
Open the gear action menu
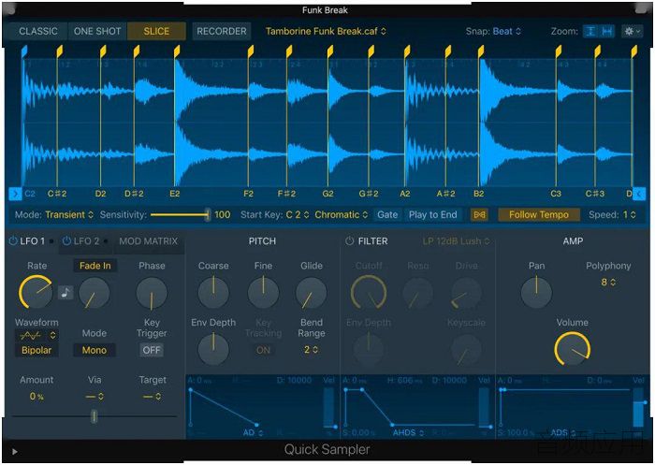point(632,31)
